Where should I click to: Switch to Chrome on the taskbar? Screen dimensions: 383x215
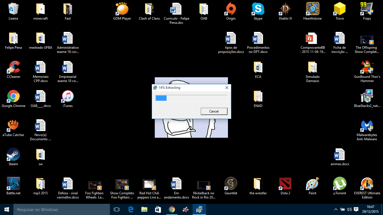coord(172,209)
